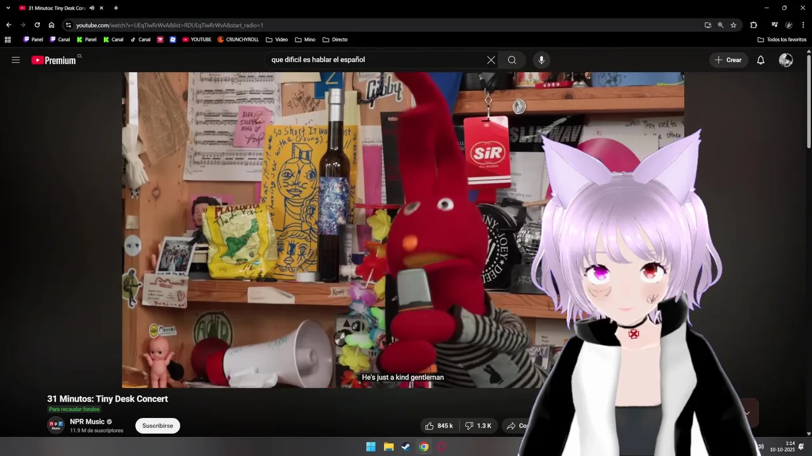
Task: Open NPR Music channel avatar
Action: click(x=56, y=425)
